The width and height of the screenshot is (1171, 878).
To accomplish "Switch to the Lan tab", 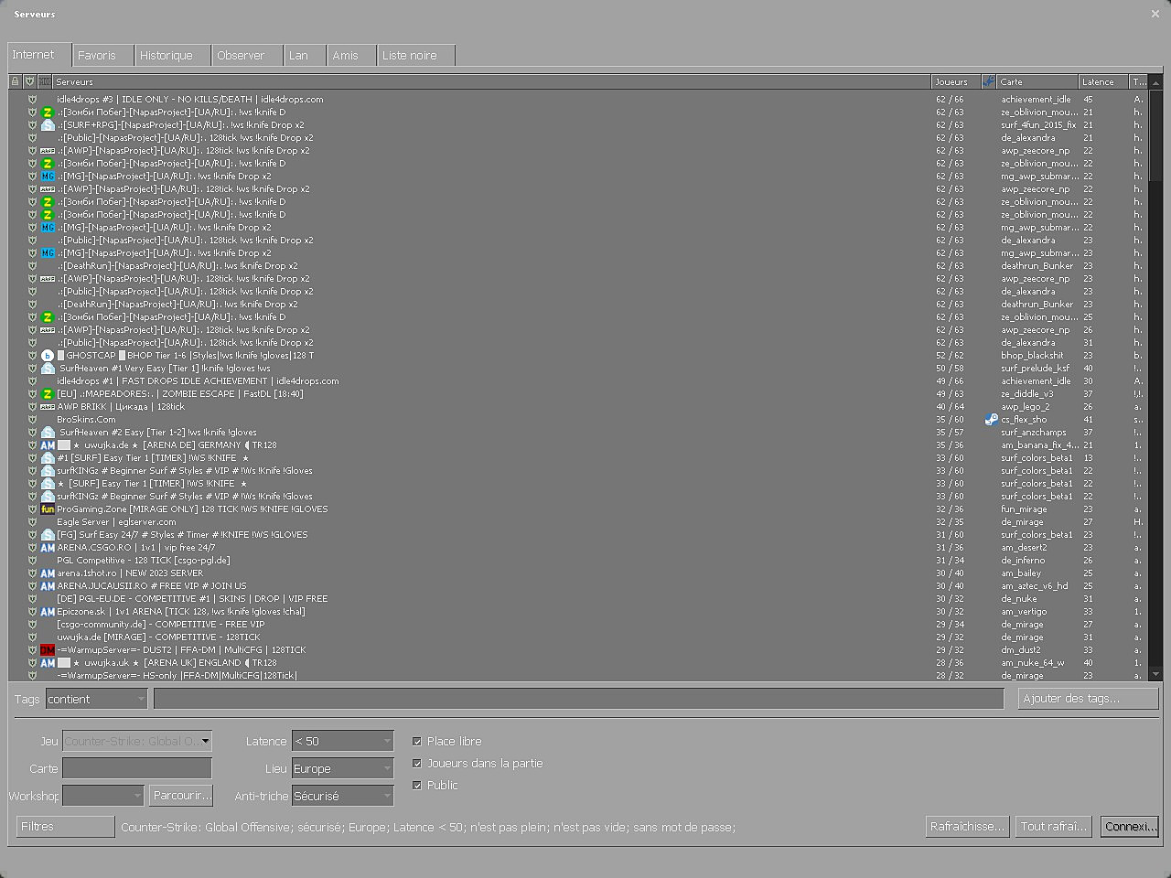I will coord(305,56).
